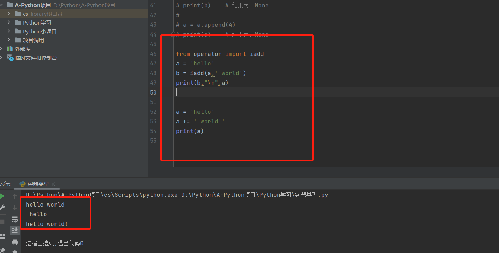This screenshot has width=499, height=253.
Task: Expand the cs library root folder
Action: 9,13
